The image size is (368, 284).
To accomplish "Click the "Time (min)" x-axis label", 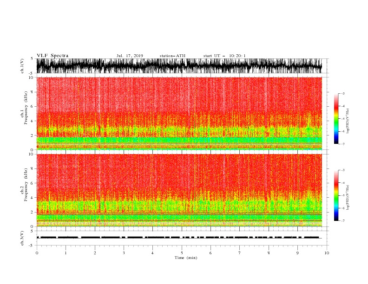I will pos(186,258).
